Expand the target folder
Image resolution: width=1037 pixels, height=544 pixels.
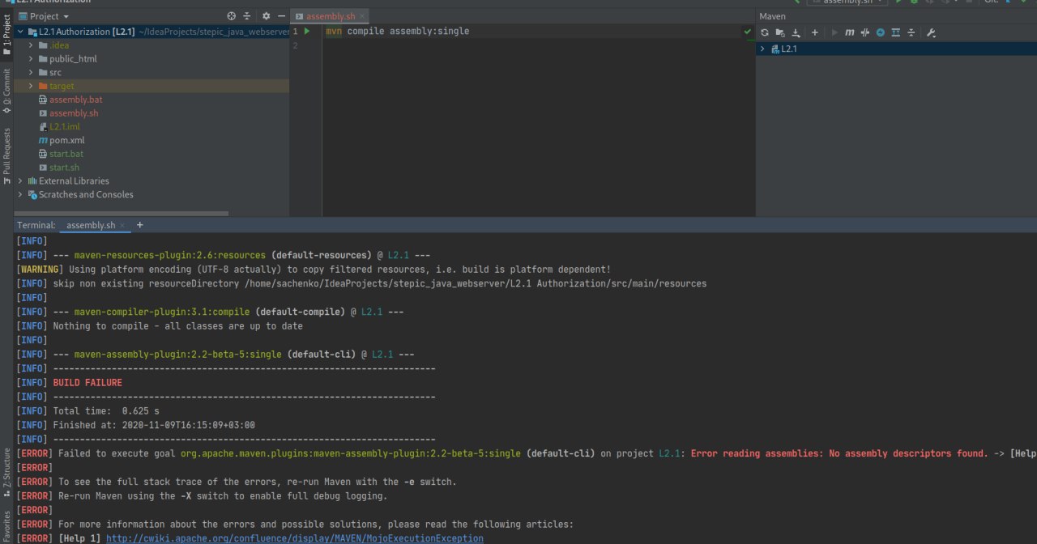tap(32, 86)
